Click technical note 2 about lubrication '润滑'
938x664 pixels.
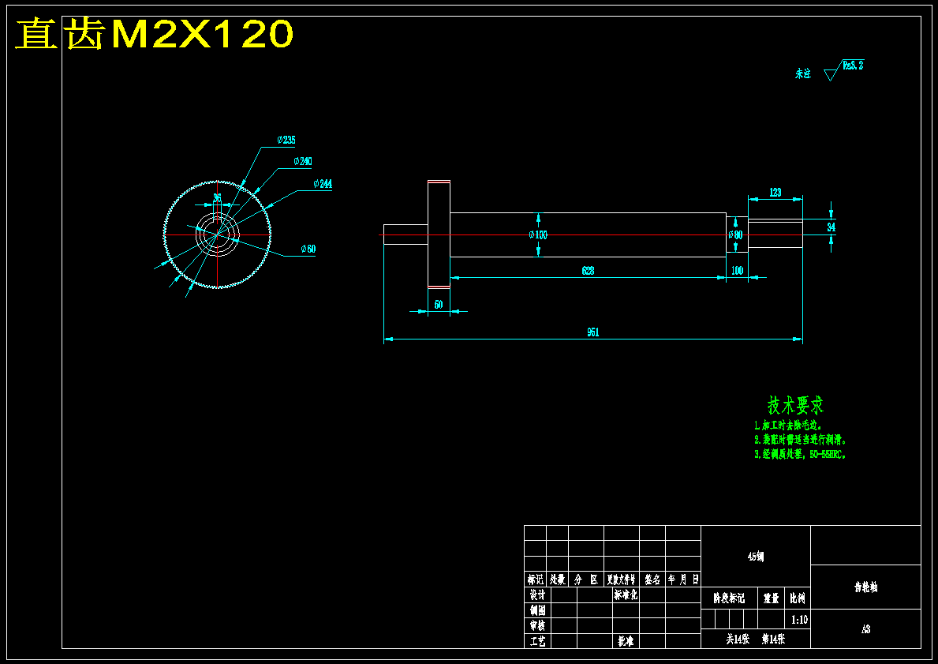[x=801, y=440]
